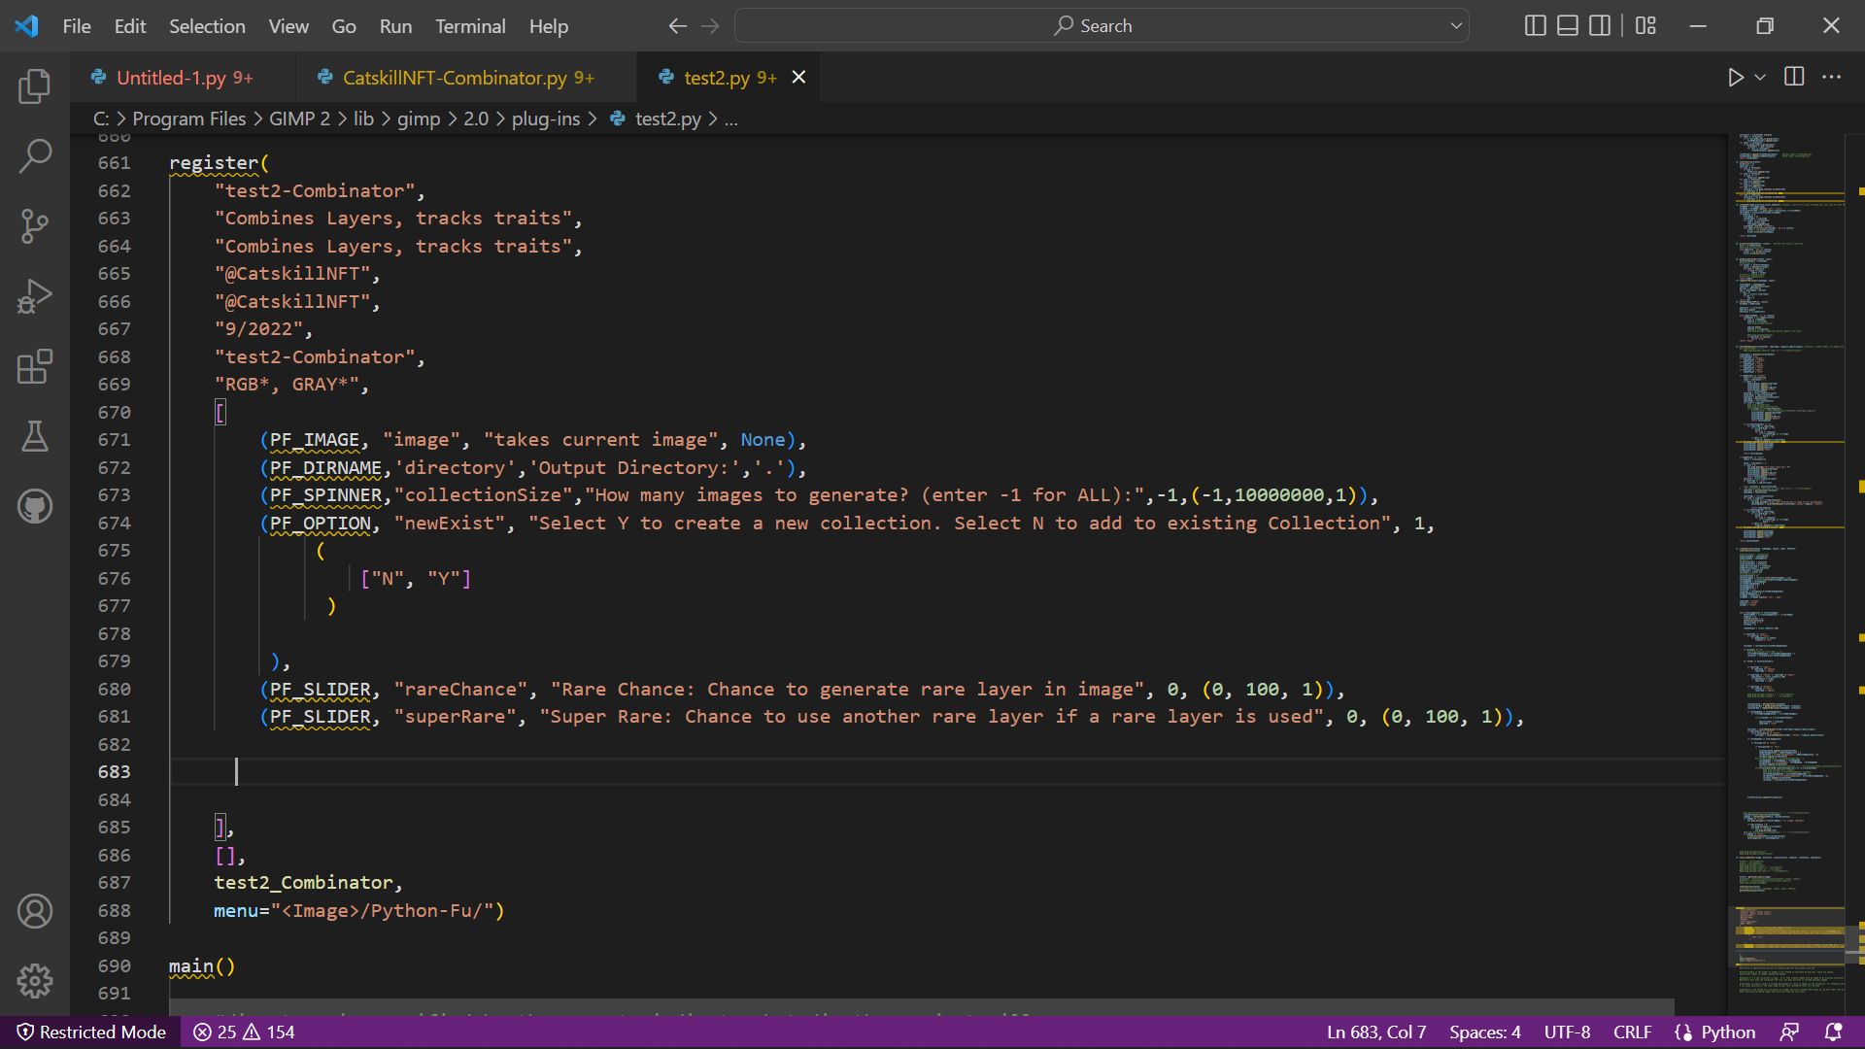Screen dimensions: 1865x1049
Task: Toggle Primary Side Bar layout button
Action: click(1536, 26)
